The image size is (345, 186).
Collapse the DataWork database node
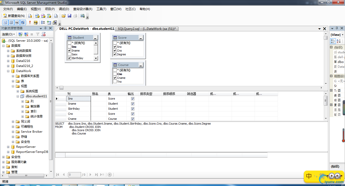pos(8,71)
